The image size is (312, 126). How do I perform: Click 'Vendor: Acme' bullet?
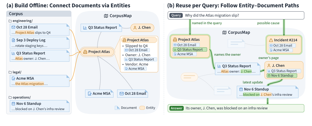(137, 64)
